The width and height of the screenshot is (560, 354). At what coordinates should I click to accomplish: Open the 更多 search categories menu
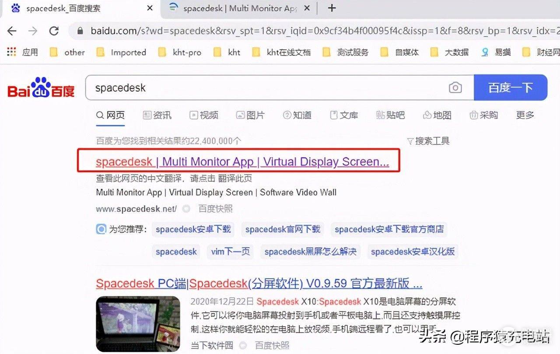525,115
